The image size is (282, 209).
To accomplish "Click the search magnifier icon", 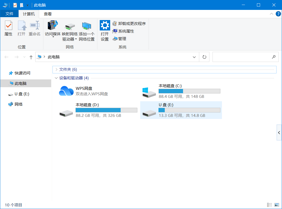I will pyautogui.click(x=274, y=57).
